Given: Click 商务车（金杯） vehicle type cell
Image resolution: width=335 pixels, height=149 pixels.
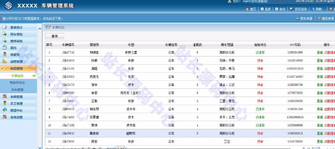Looking at the screenshot, I should coord(131,93).
